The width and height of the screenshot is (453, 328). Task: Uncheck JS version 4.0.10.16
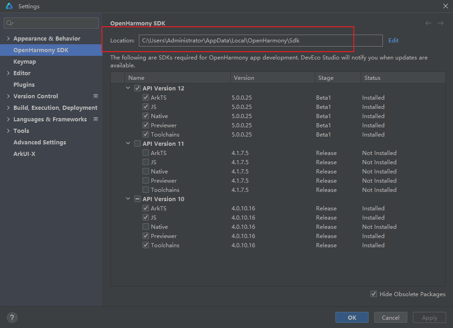146,217
